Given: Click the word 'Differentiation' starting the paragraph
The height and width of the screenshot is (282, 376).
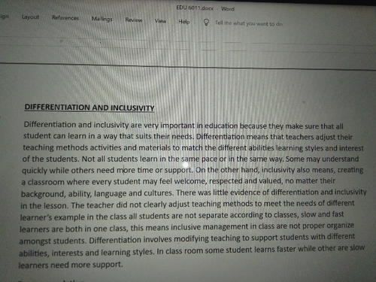Looking at the screenshot, I should pyautogui.click(x=50, y=125).
